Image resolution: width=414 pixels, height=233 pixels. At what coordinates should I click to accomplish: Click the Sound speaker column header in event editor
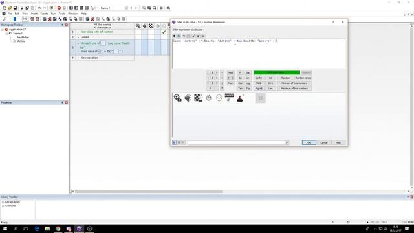coord(144,26)
